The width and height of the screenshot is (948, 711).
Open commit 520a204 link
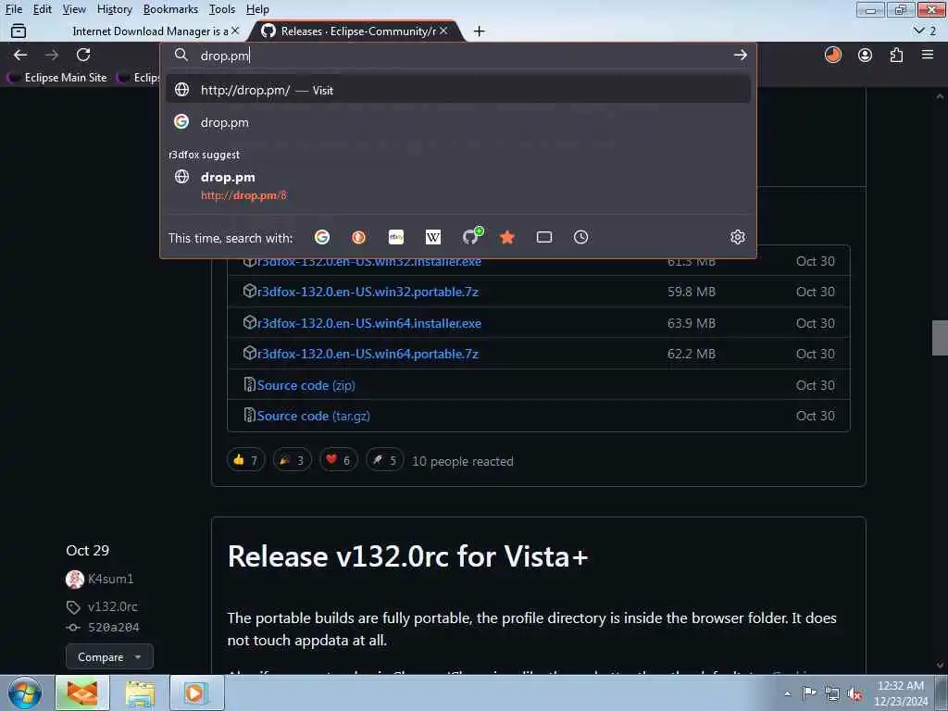point(114,627)
